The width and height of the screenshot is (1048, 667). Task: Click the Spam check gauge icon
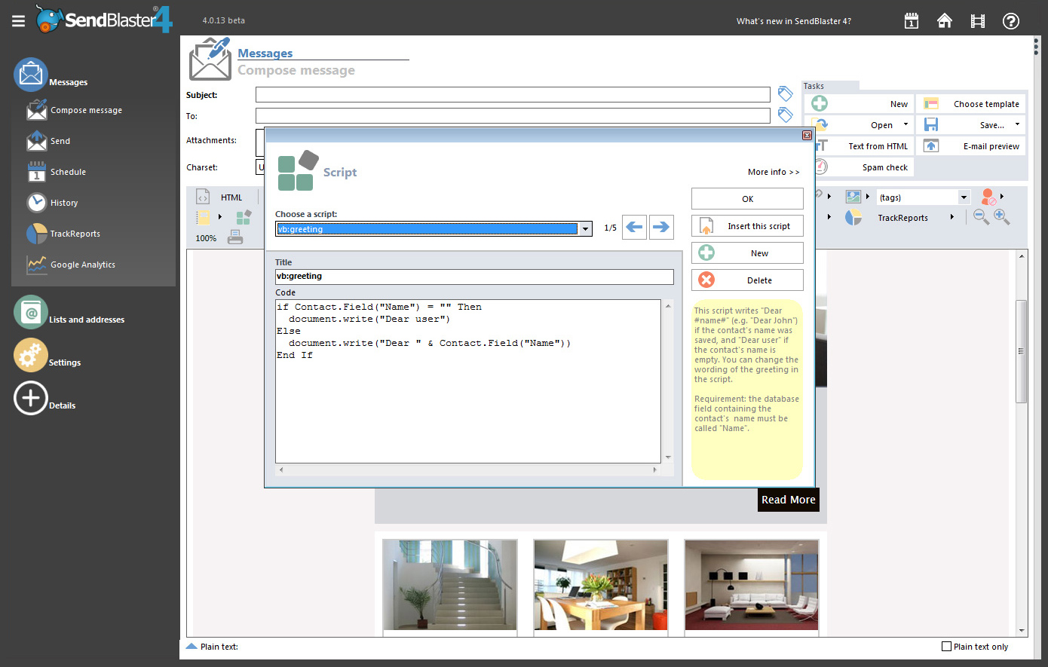coord(820,167)
